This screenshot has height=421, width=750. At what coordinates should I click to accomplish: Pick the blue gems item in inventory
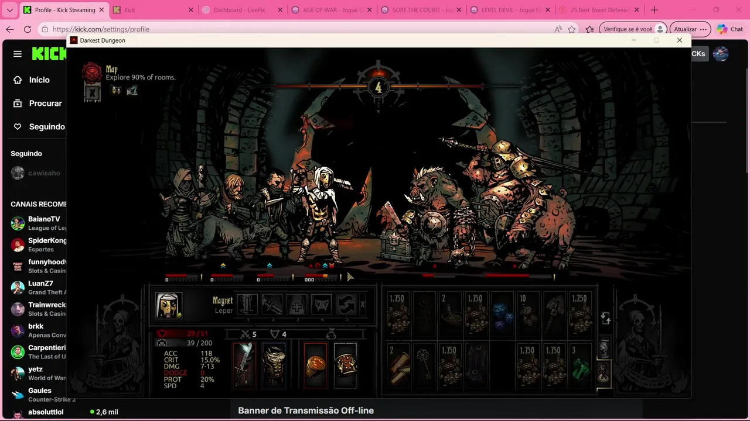coord(503,314)
